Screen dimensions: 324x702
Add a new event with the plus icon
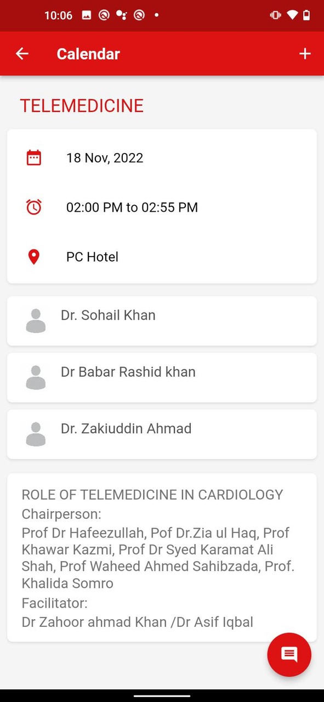(x=305, y=53)
